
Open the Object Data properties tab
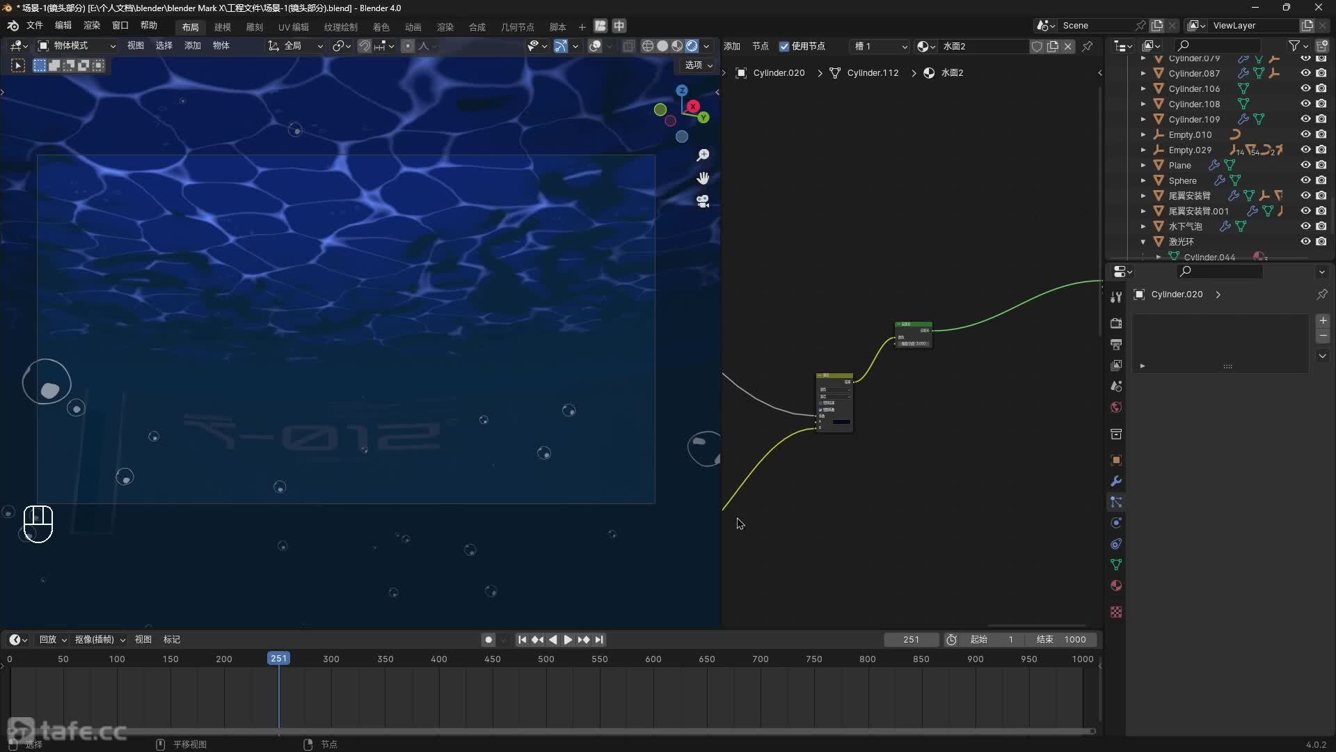click(1116, 565)
